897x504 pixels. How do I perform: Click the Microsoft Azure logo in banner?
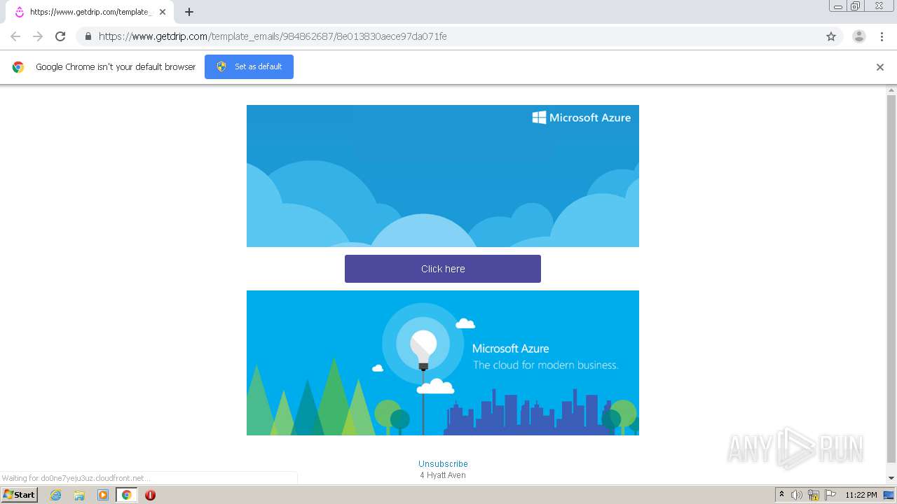point(582,118)
